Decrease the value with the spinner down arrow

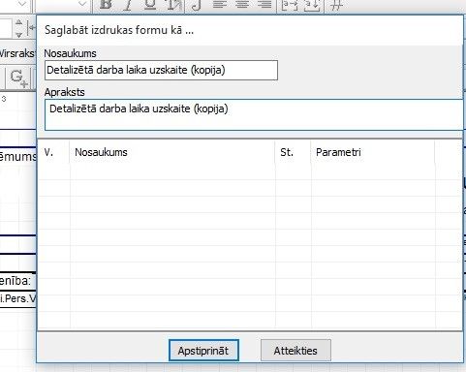pyautogui.click(x=18, y=34)
